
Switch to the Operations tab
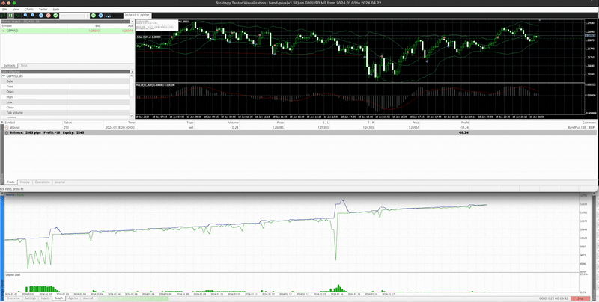tap(43, 182)
